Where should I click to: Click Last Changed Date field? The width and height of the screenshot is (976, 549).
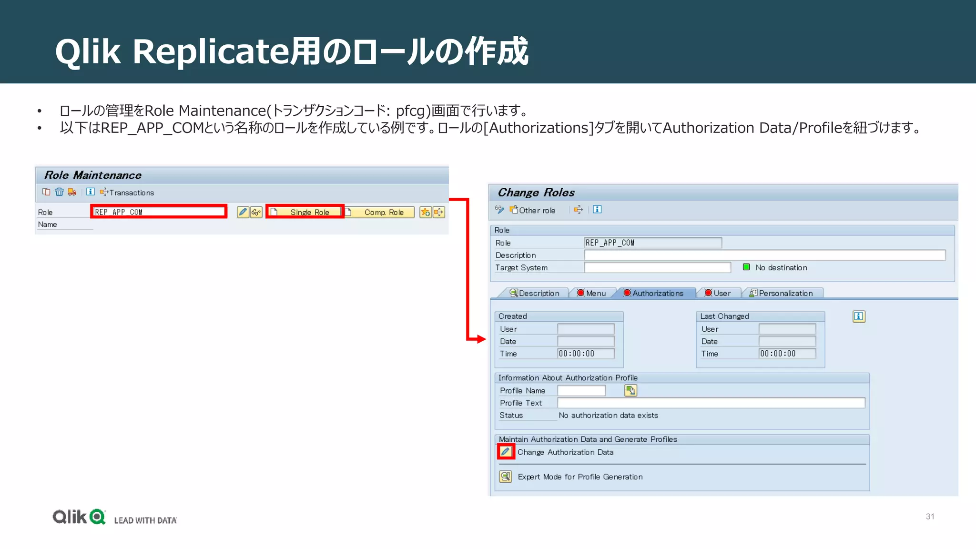tap(787, 341)
